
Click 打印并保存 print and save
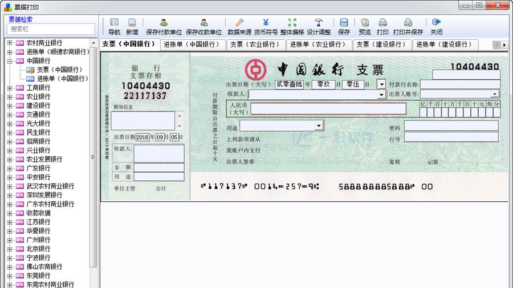click(408, 27)
